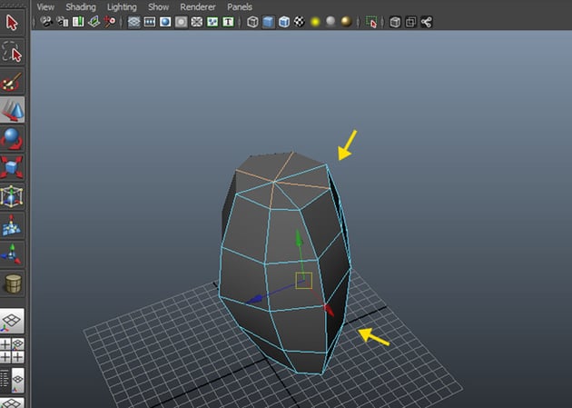Activate the Move tool
This screenshot has width=572, height=408.
[13, 110]
